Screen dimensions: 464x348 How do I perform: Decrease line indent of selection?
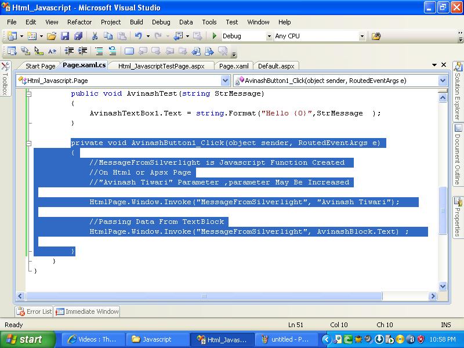[x=69, y=51]
